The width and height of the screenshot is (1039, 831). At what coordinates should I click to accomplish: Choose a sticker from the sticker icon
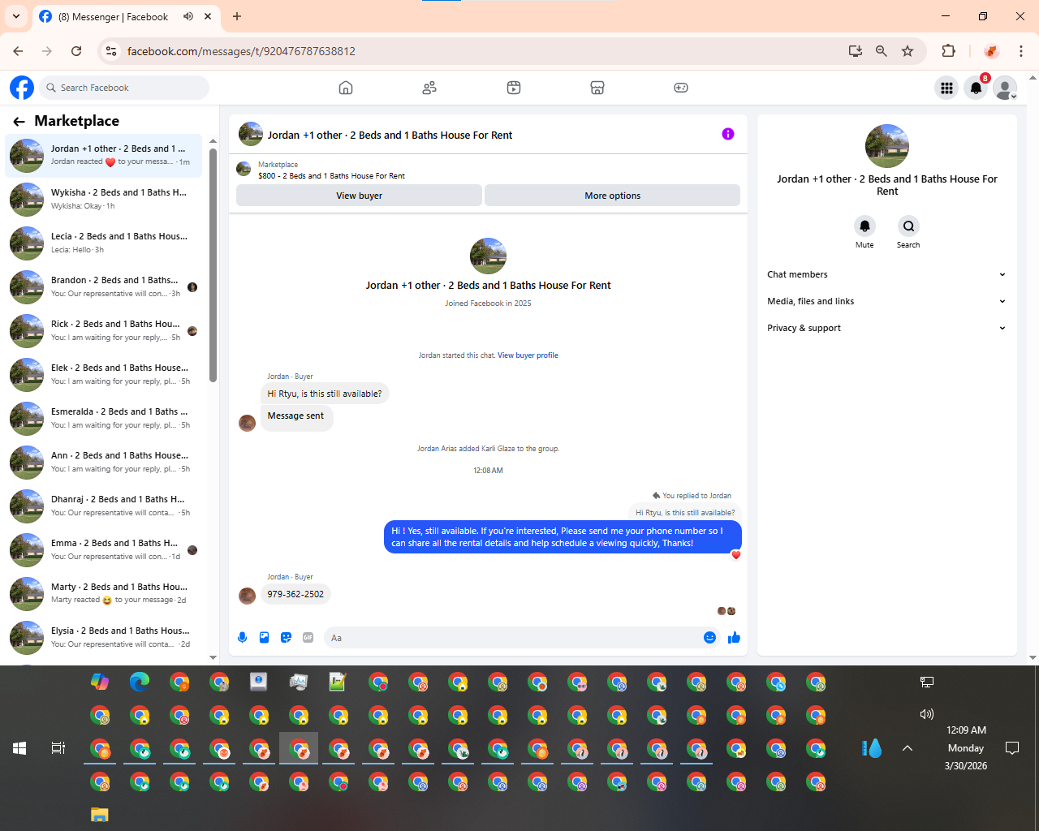(286, 638)
